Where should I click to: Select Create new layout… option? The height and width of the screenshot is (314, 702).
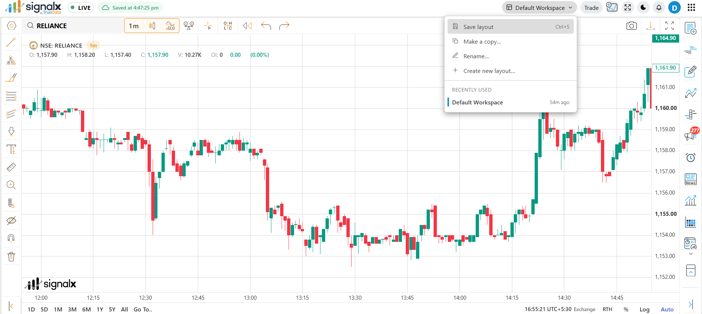(510, 71)
